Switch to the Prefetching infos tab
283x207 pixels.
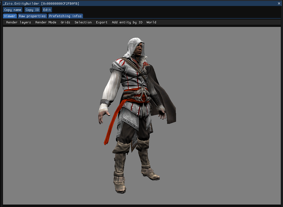(65, 16)
